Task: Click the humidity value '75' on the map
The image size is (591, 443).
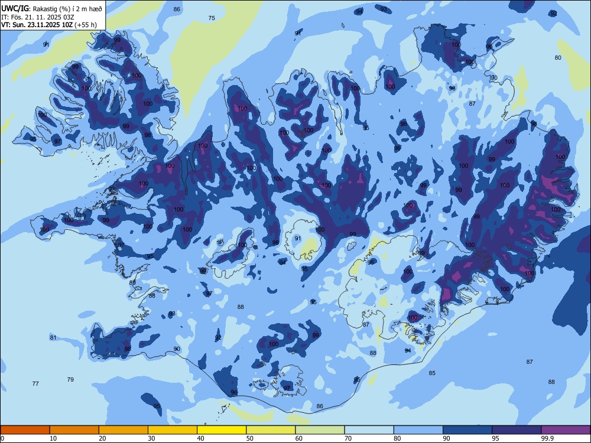Action: coord(212,18)
